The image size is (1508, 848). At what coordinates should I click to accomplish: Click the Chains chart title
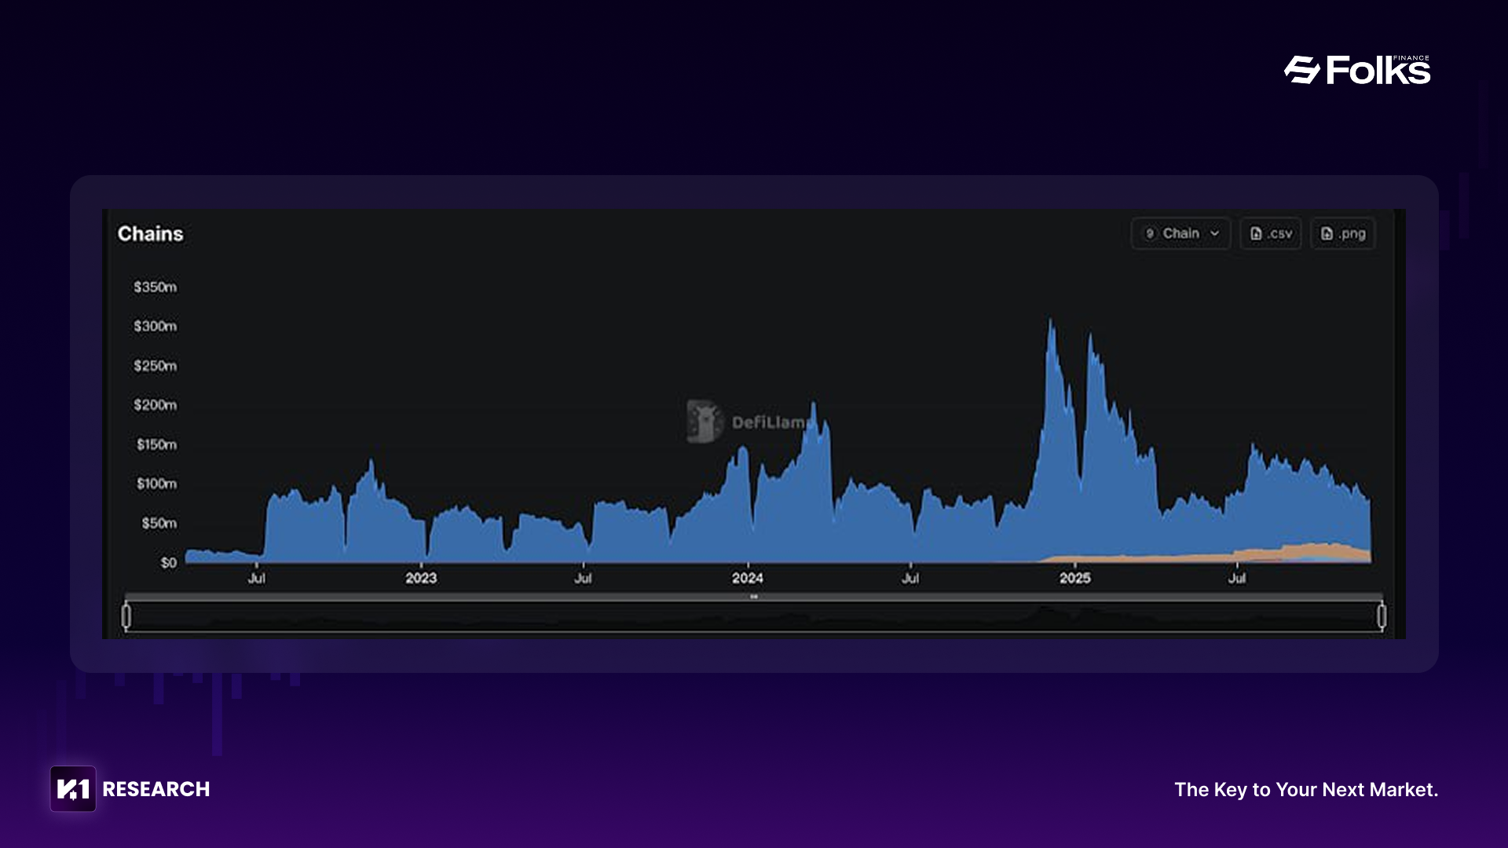[150, 234]
